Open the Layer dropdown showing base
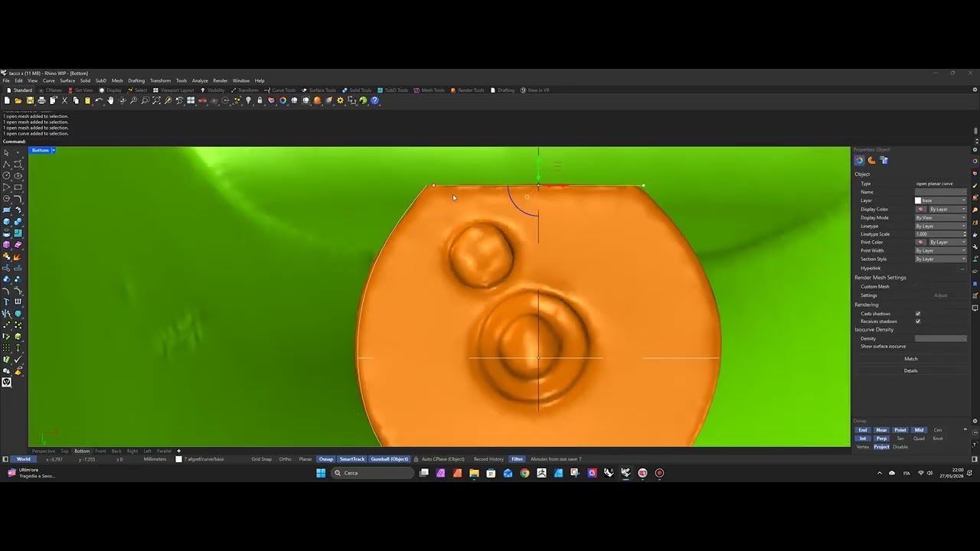This screenshot has height=551, width=980. (x=941, y=201)
